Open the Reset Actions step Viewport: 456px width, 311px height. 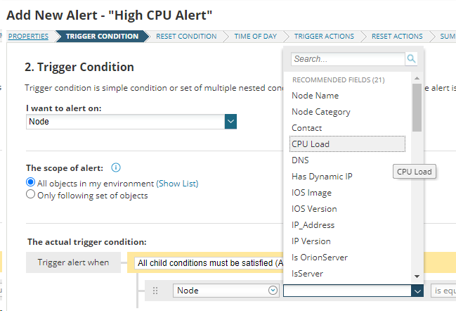[x=397, y=36]
